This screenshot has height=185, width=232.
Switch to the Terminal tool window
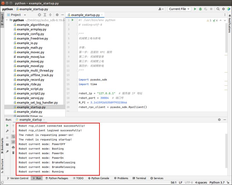pos(139,178)
